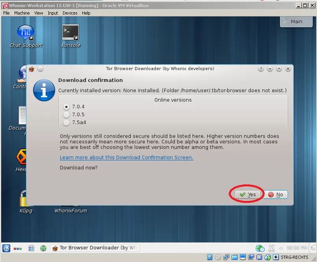317x262 pixels.
Task: Click VirtualBox network status icon
Action: coord(226,257)
